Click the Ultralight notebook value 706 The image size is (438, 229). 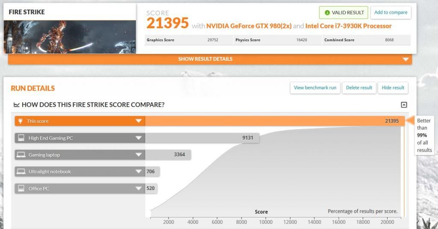(151, 171)
